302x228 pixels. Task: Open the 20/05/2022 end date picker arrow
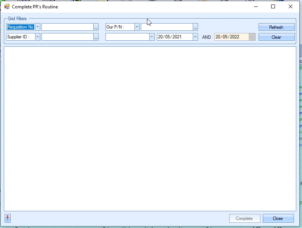(x=252, y=37)
